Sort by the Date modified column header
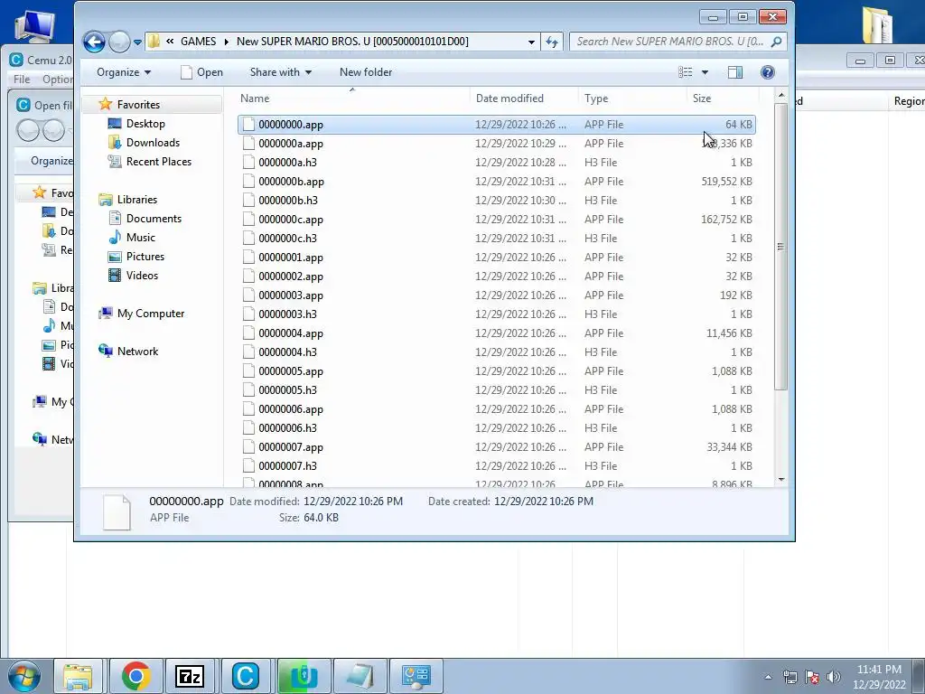 point(524,98)
